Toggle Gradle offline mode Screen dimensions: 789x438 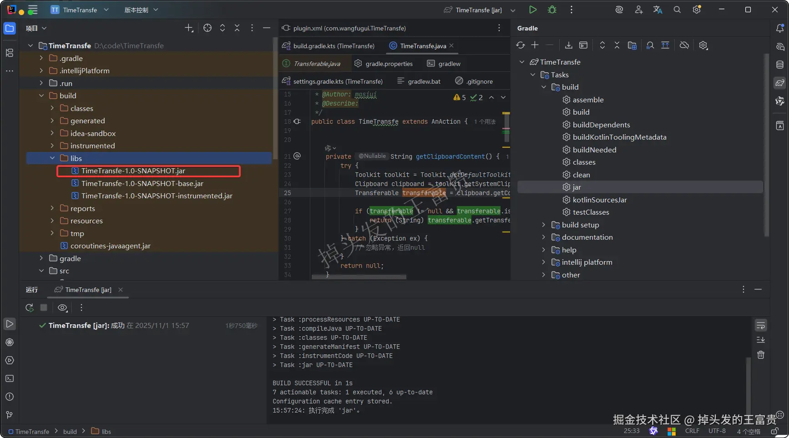[684, 45]
